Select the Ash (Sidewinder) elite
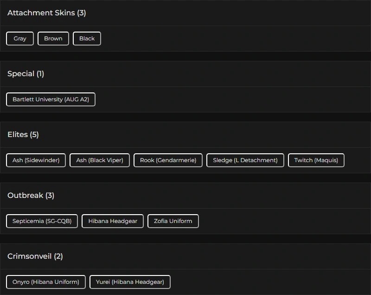 [x=36, y=160]
